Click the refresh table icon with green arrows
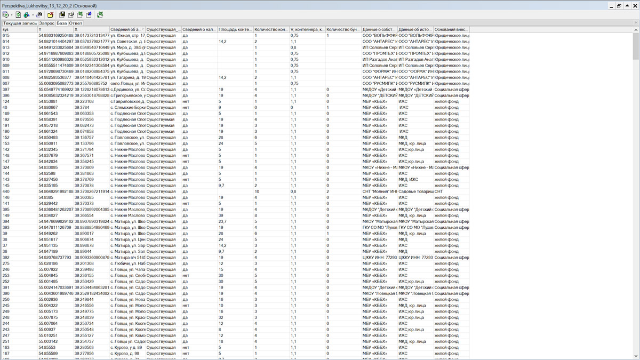The height and width of the screenshot is (360, 640). coord(18,15)
